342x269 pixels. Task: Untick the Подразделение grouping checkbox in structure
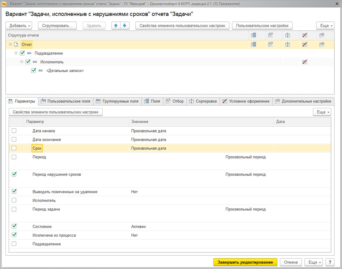click(22, 53)
